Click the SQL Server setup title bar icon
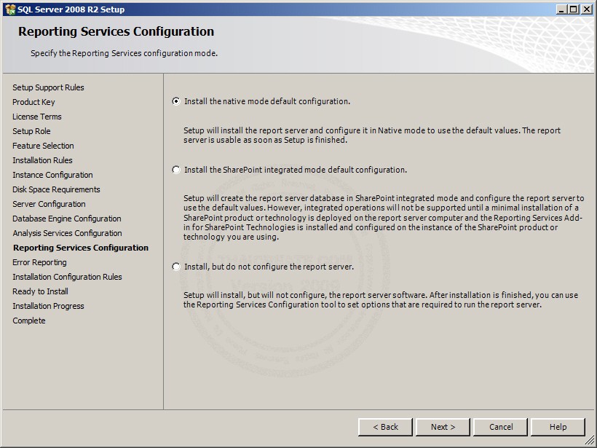Screen dimensions: 597x448 point(10,9)
